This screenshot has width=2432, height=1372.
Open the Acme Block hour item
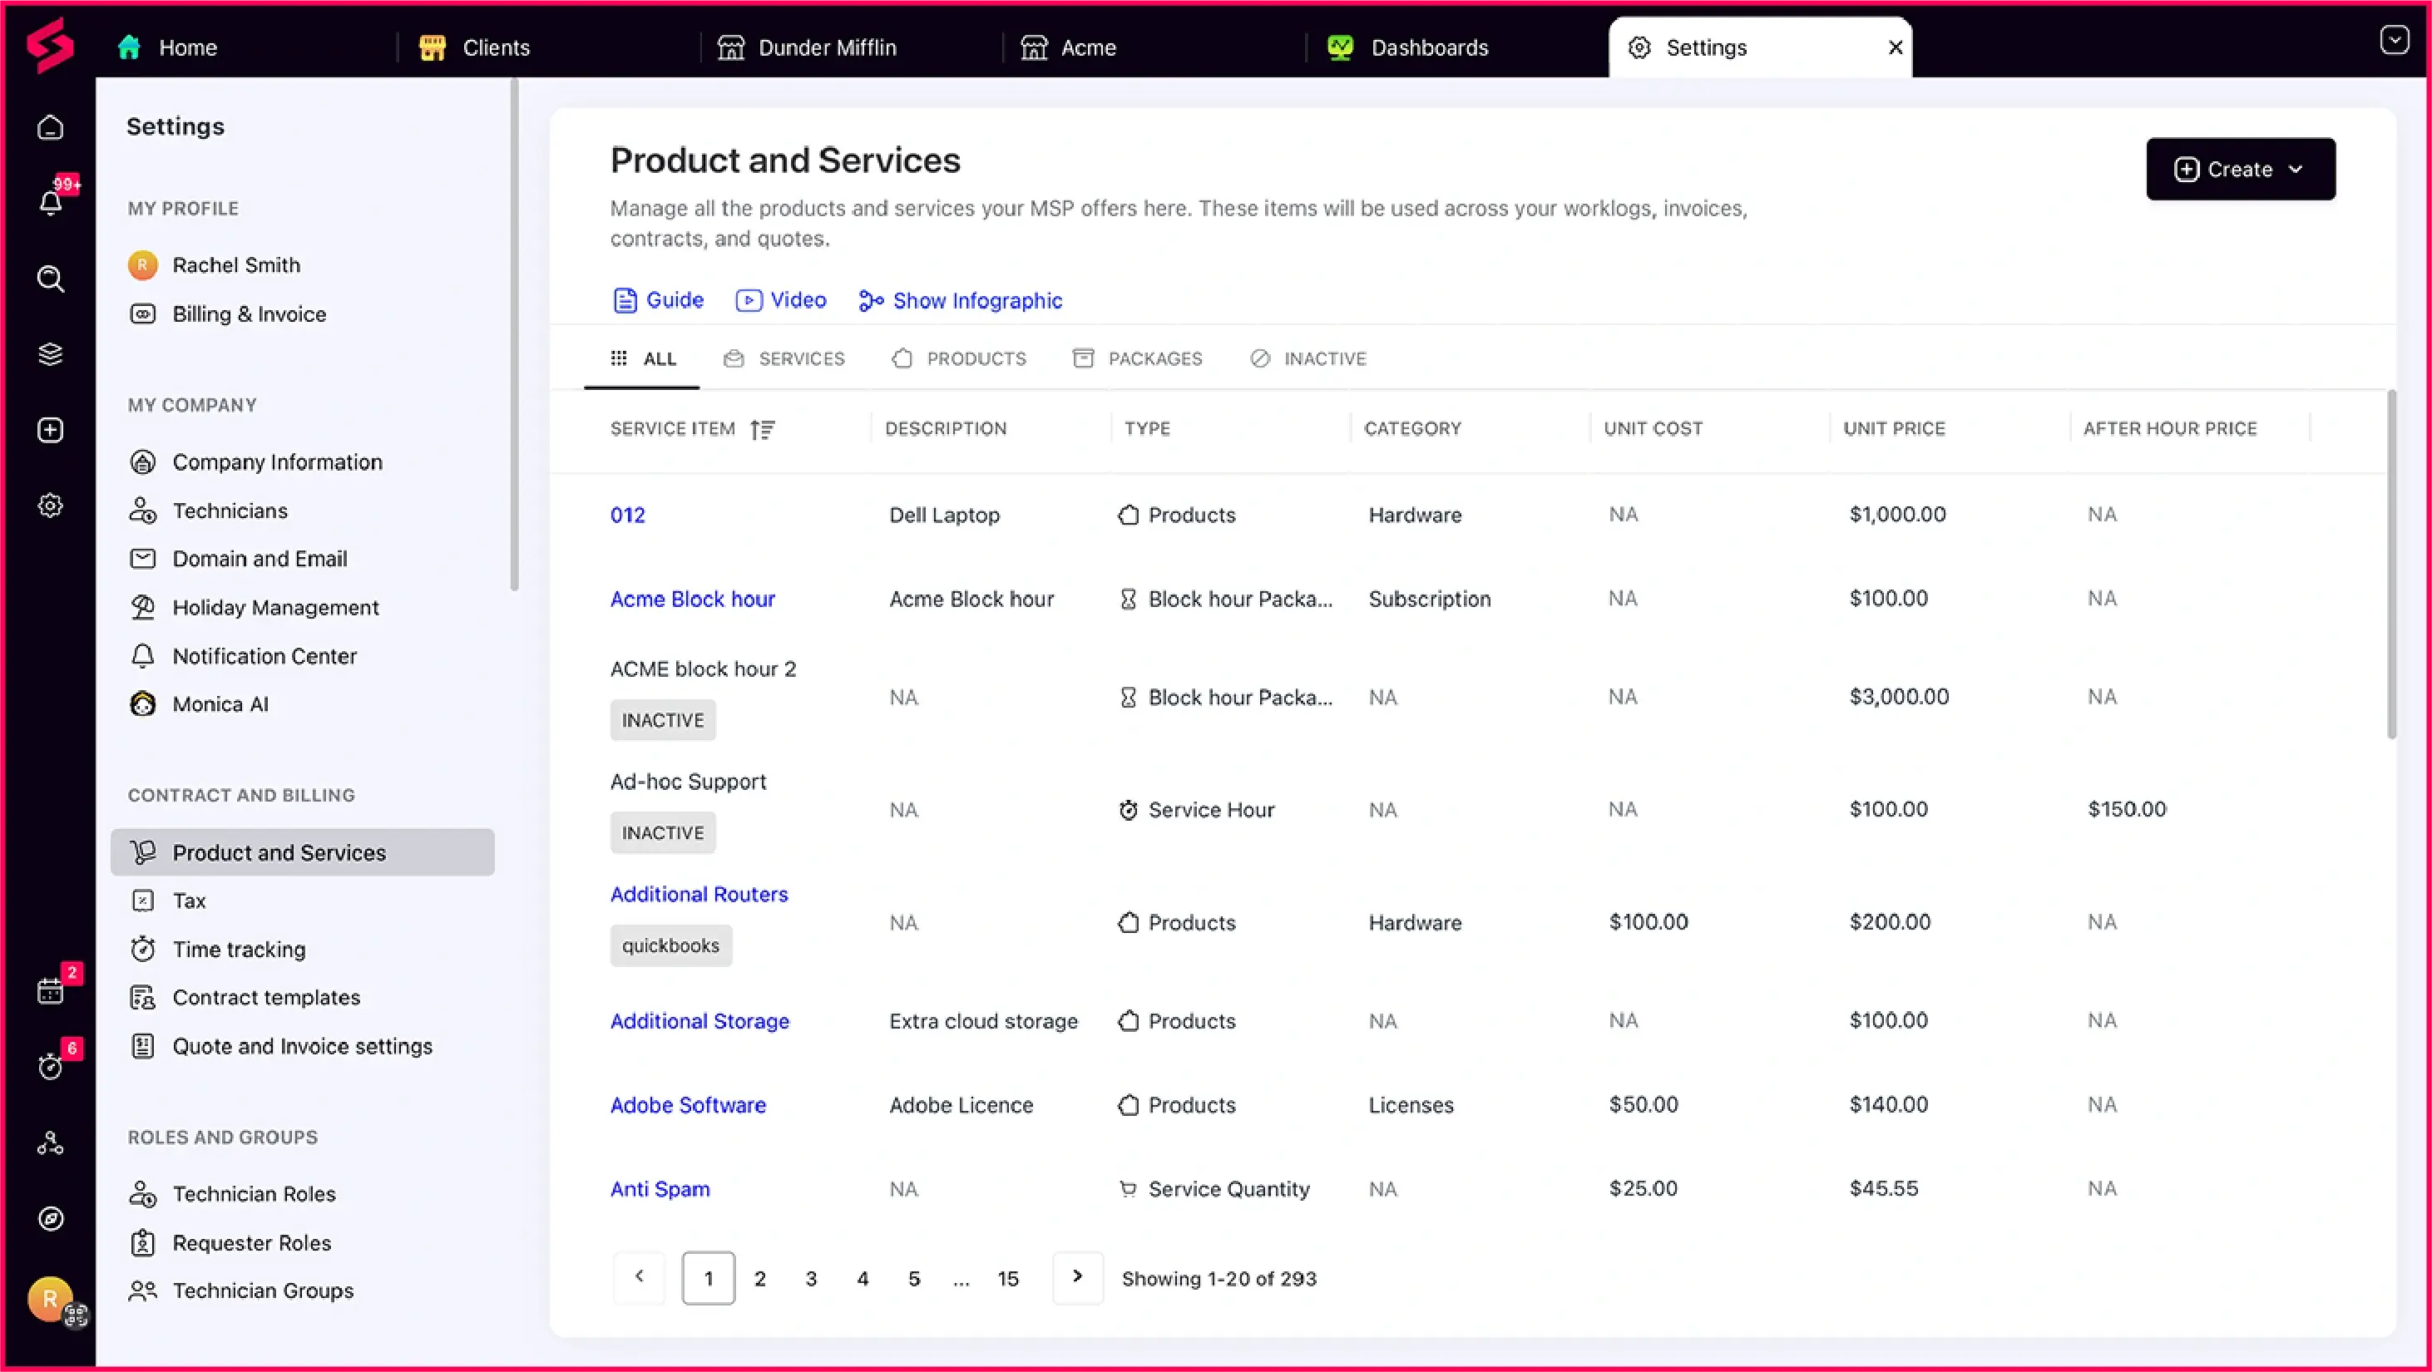692,598
